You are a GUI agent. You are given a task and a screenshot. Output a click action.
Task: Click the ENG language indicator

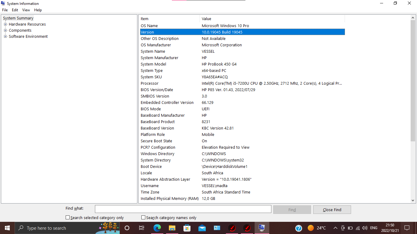pyautogui.click(x=374, y=228)
